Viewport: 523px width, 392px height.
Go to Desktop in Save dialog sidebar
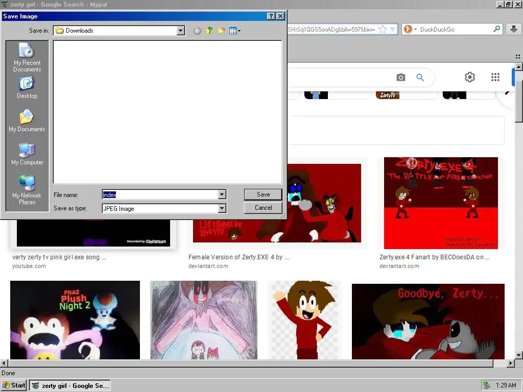[27, 88]
